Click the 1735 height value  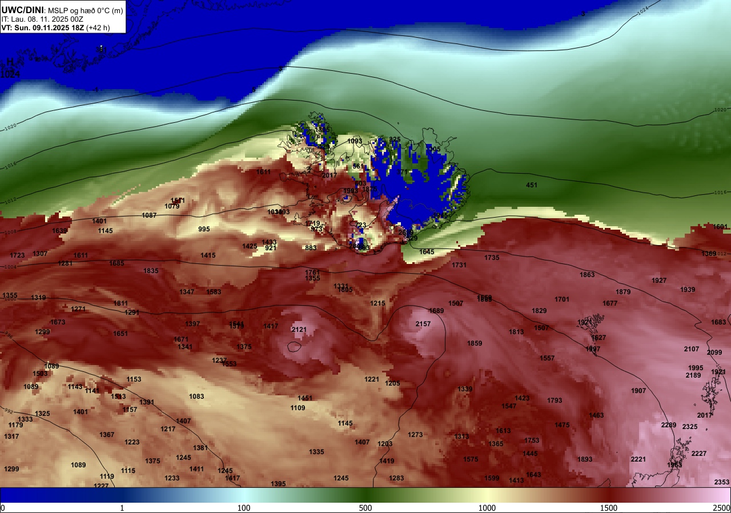pyautogui.click(x=492, y=258)
